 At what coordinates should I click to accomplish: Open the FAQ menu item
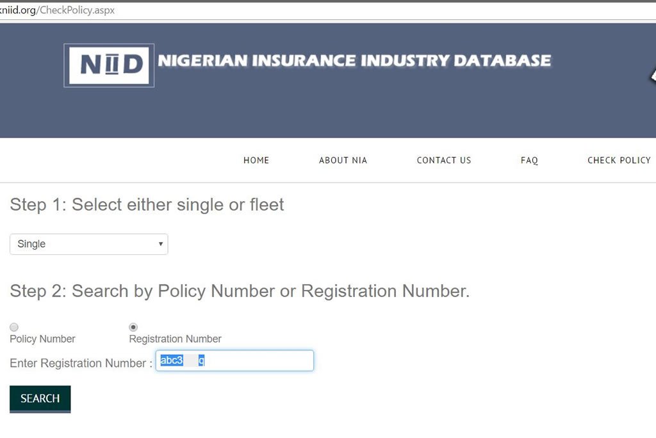pyautogui.click(x=529, y=160)
